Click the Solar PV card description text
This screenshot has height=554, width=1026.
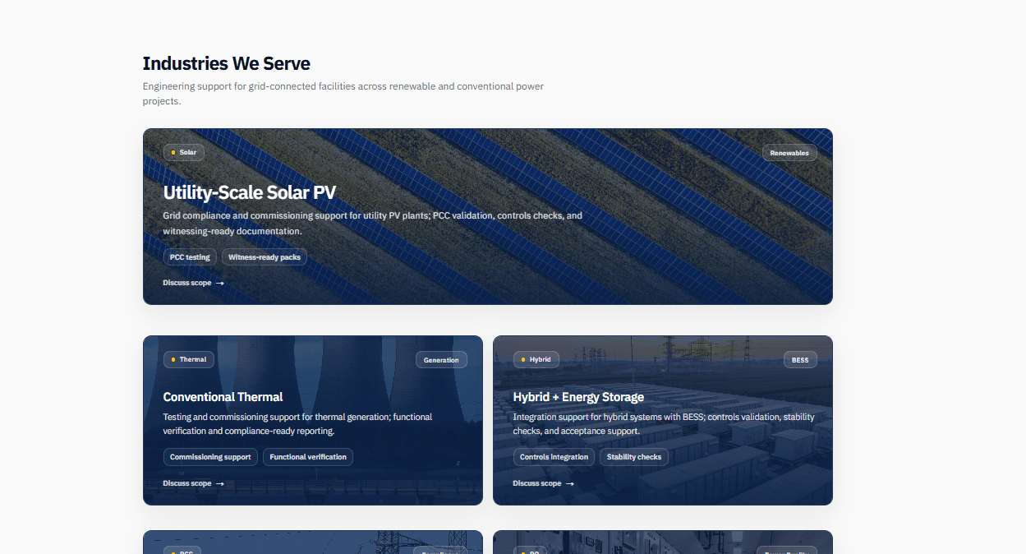[x=373, y=224]
